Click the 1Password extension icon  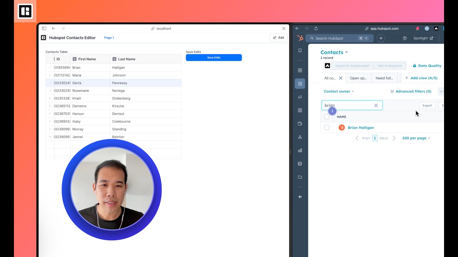click(x=427, y=29)
